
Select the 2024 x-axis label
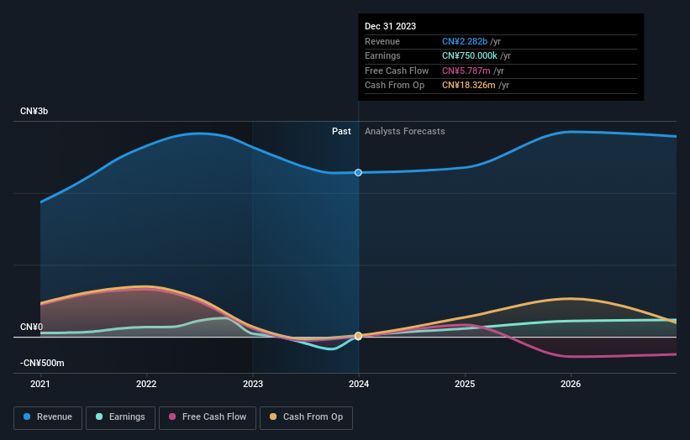359,384
